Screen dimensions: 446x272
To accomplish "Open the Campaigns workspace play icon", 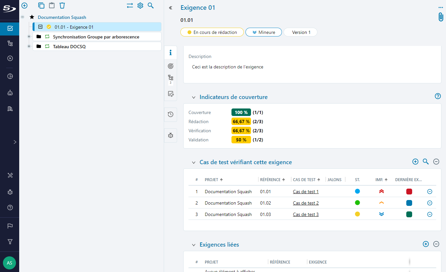I will (10, 58).
